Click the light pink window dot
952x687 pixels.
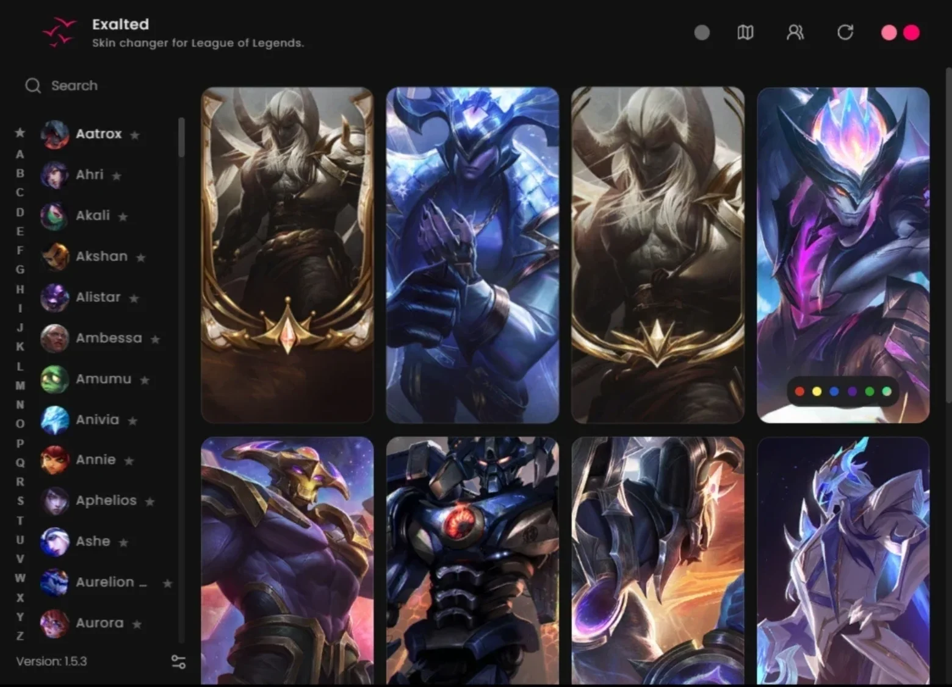pyautogui.click(x=889, y=32)
